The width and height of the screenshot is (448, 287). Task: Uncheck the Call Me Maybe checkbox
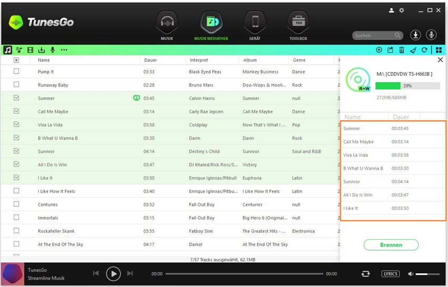(16, 111)
